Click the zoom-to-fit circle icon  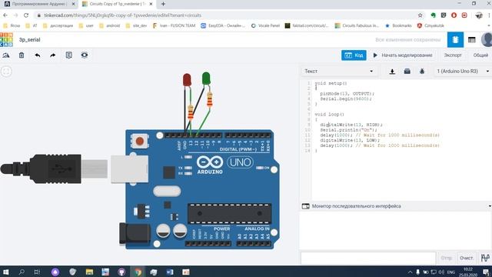pos(6,72)
